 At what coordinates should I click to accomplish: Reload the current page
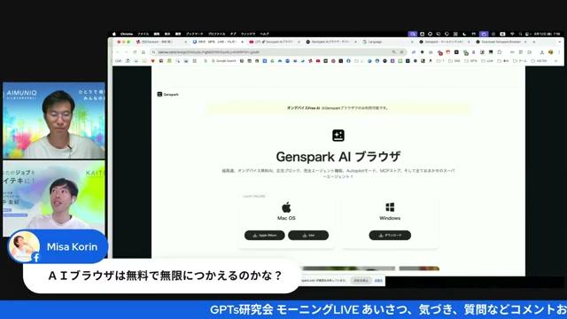(x=135, y=52)
